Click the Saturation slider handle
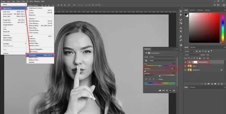The height and width of the screenshot is (114, 226). click(145, 71)
